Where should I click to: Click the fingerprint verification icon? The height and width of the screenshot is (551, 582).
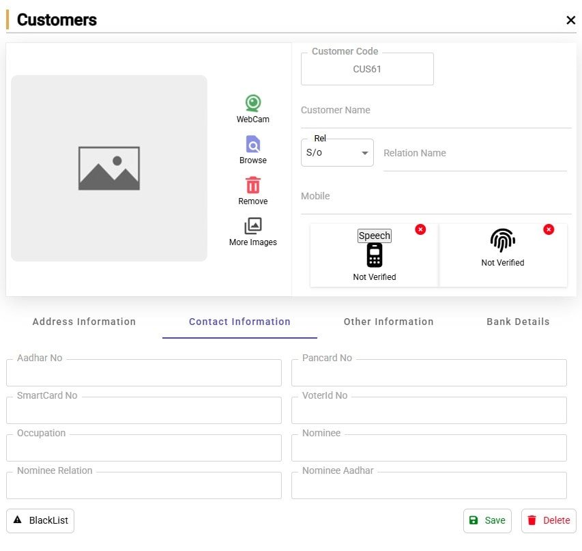click(x=503, y=240)
